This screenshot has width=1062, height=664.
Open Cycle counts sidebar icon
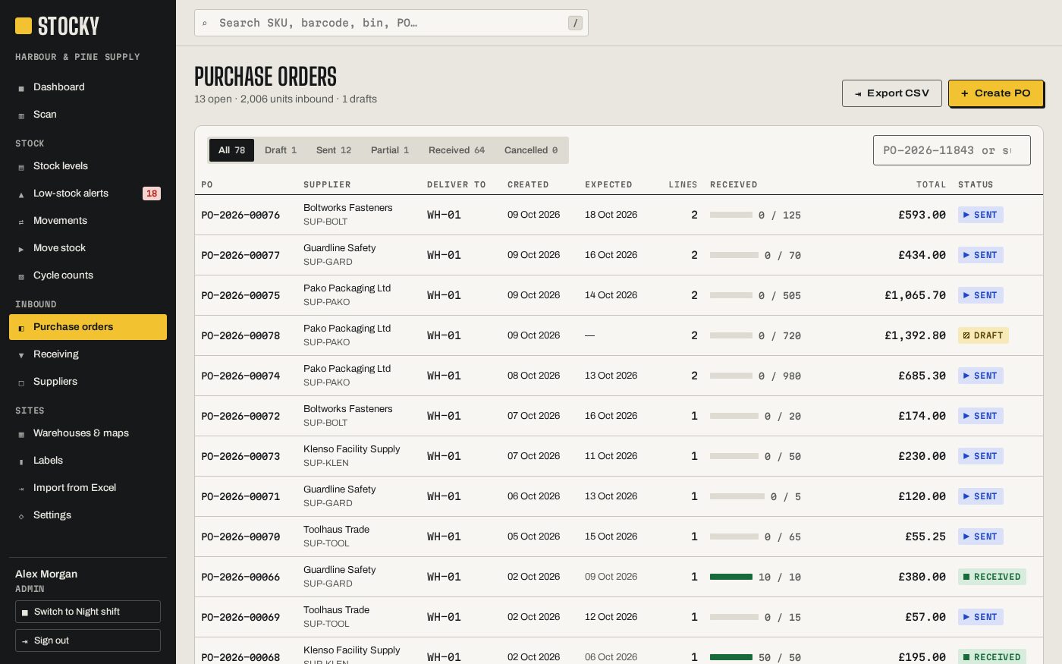pyautogui.click(x=21, y=276)
